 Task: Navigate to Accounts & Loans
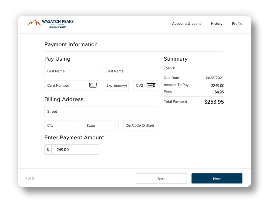187,24
